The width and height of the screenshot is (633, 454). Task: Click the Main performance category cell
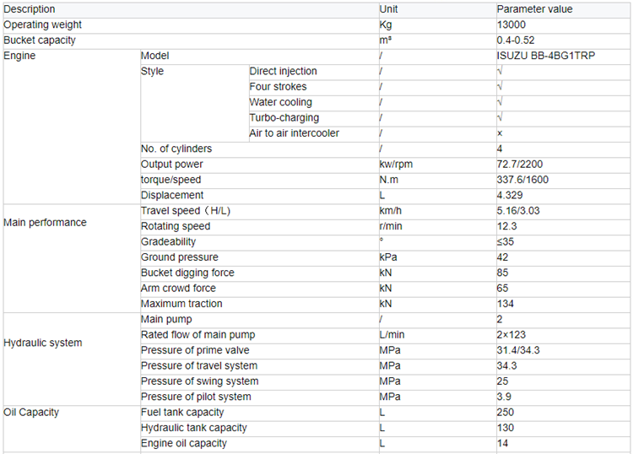72,258
